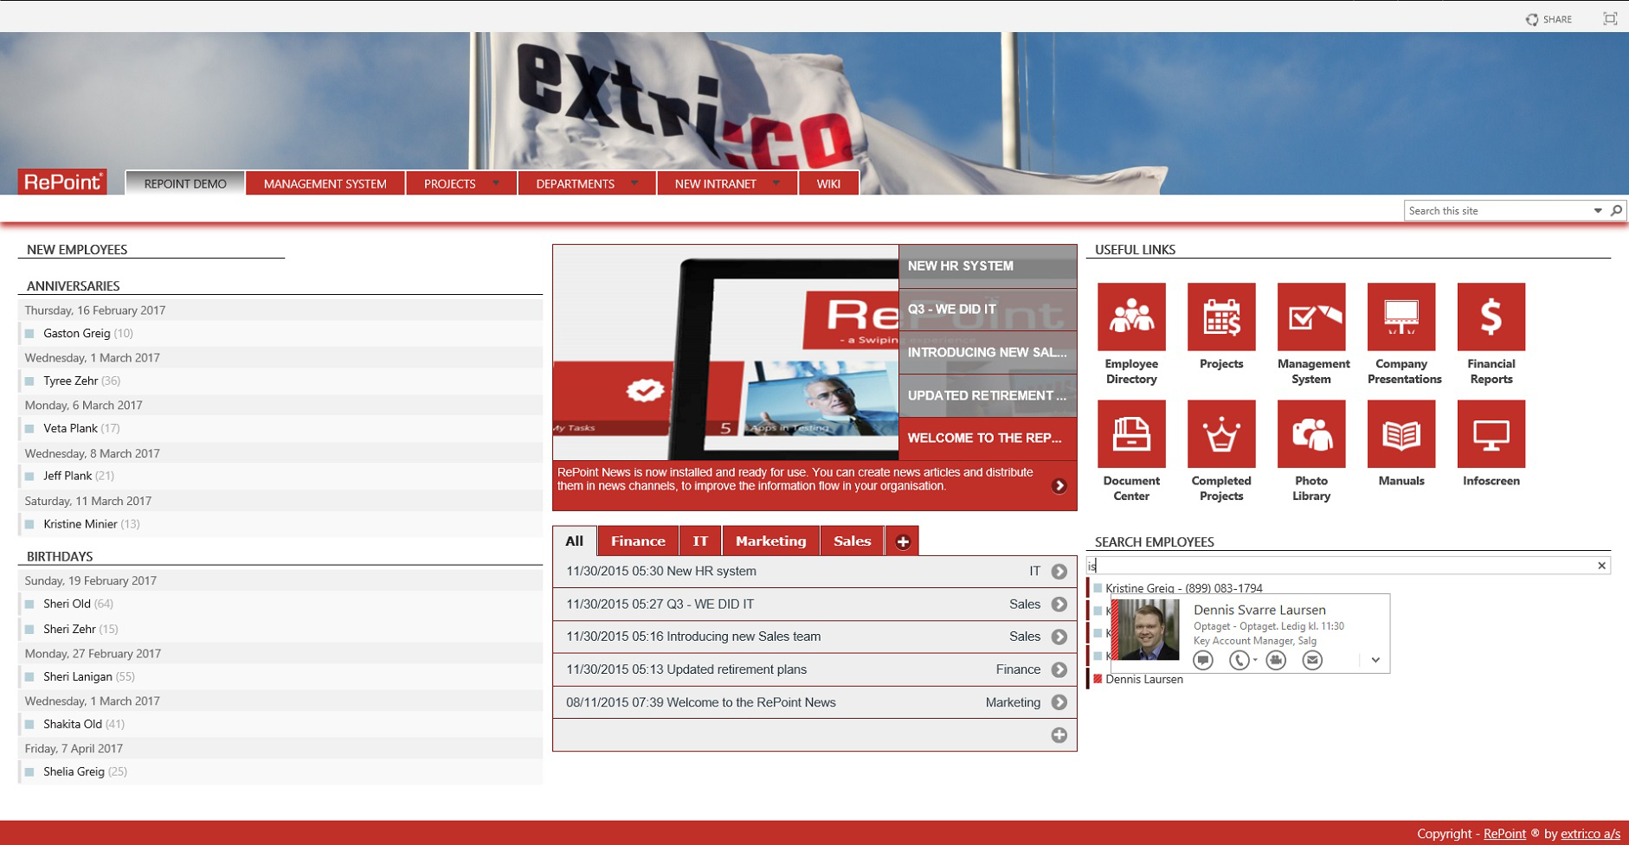This screenshot has width=1629, height=845.
Task: Open the Completed Projects crown tile
Action: pyautogui.click(x=1221, y=433)
